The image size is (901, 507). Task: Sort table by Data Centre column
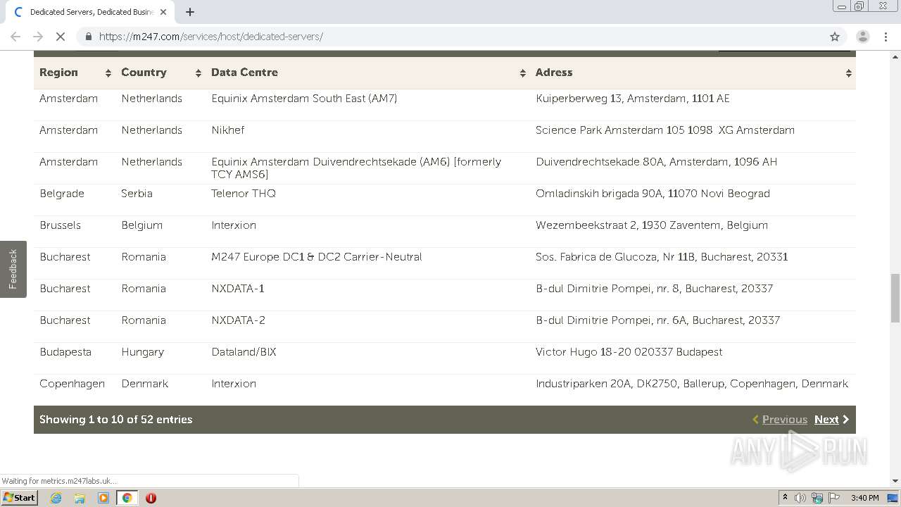coord(367,73)
